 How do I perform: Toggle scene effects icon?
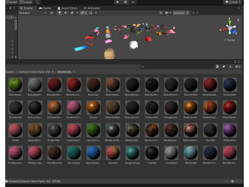pos(72,13)
